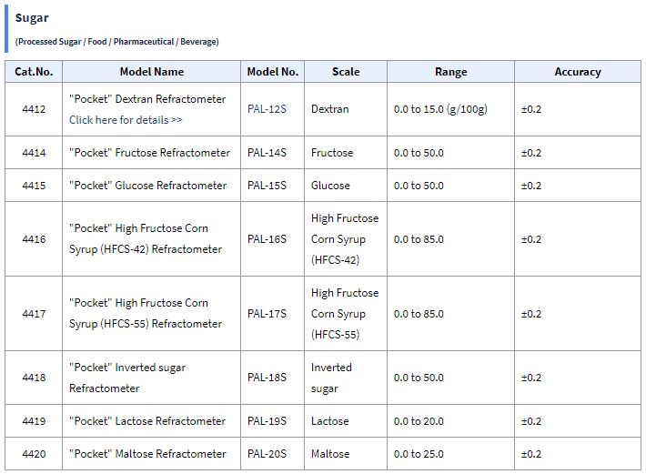This screenshot has width=646, height=474.
Task: Click the PAL-15S model number cell
Action: pyautogui.click(x=273, y=186)
